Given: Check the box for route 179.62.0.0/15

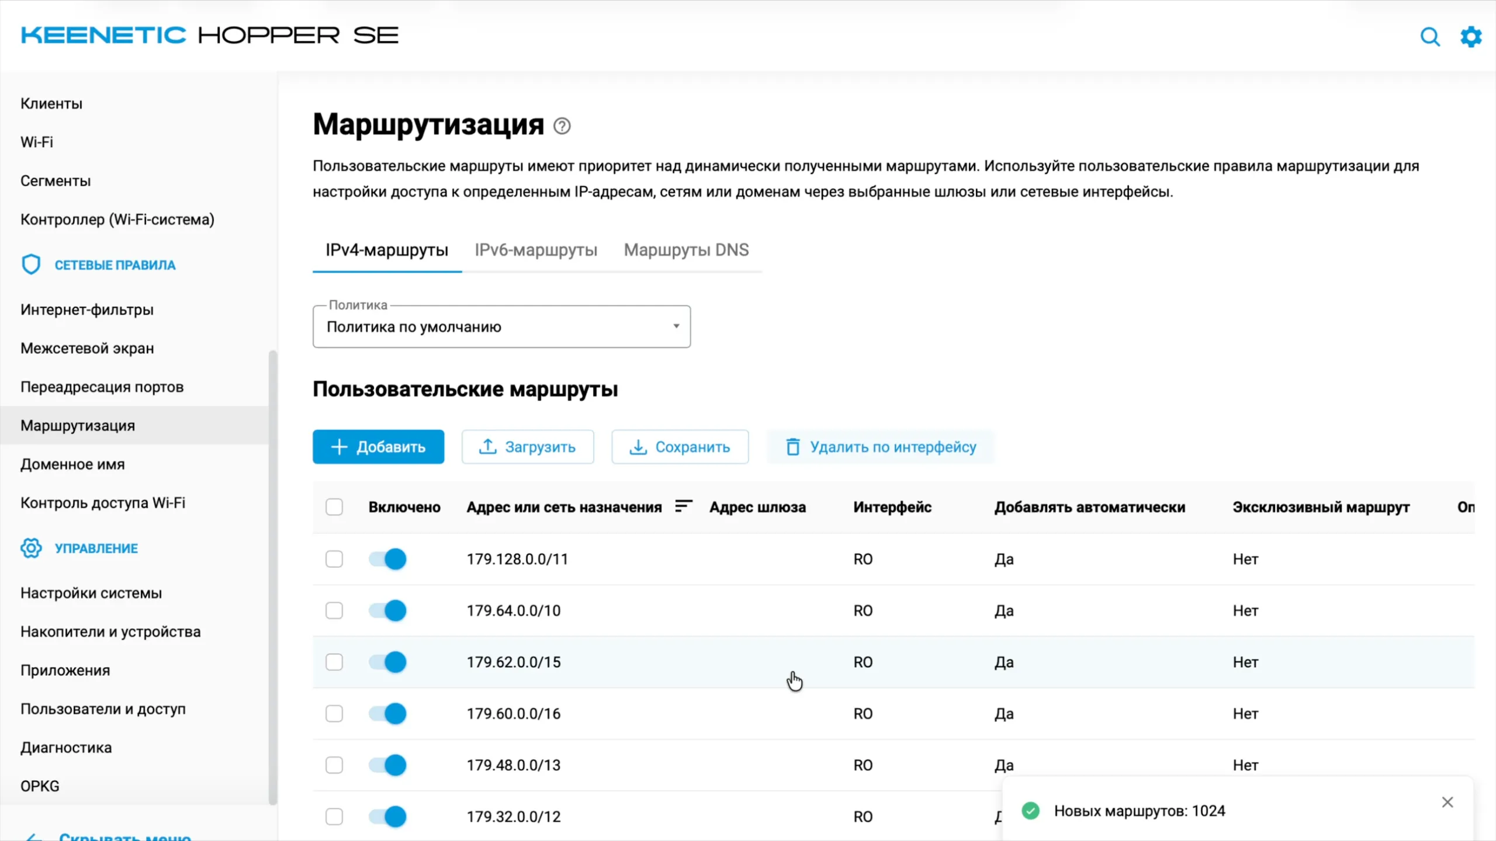Looking at the screenshot, I should coord(334,662).
